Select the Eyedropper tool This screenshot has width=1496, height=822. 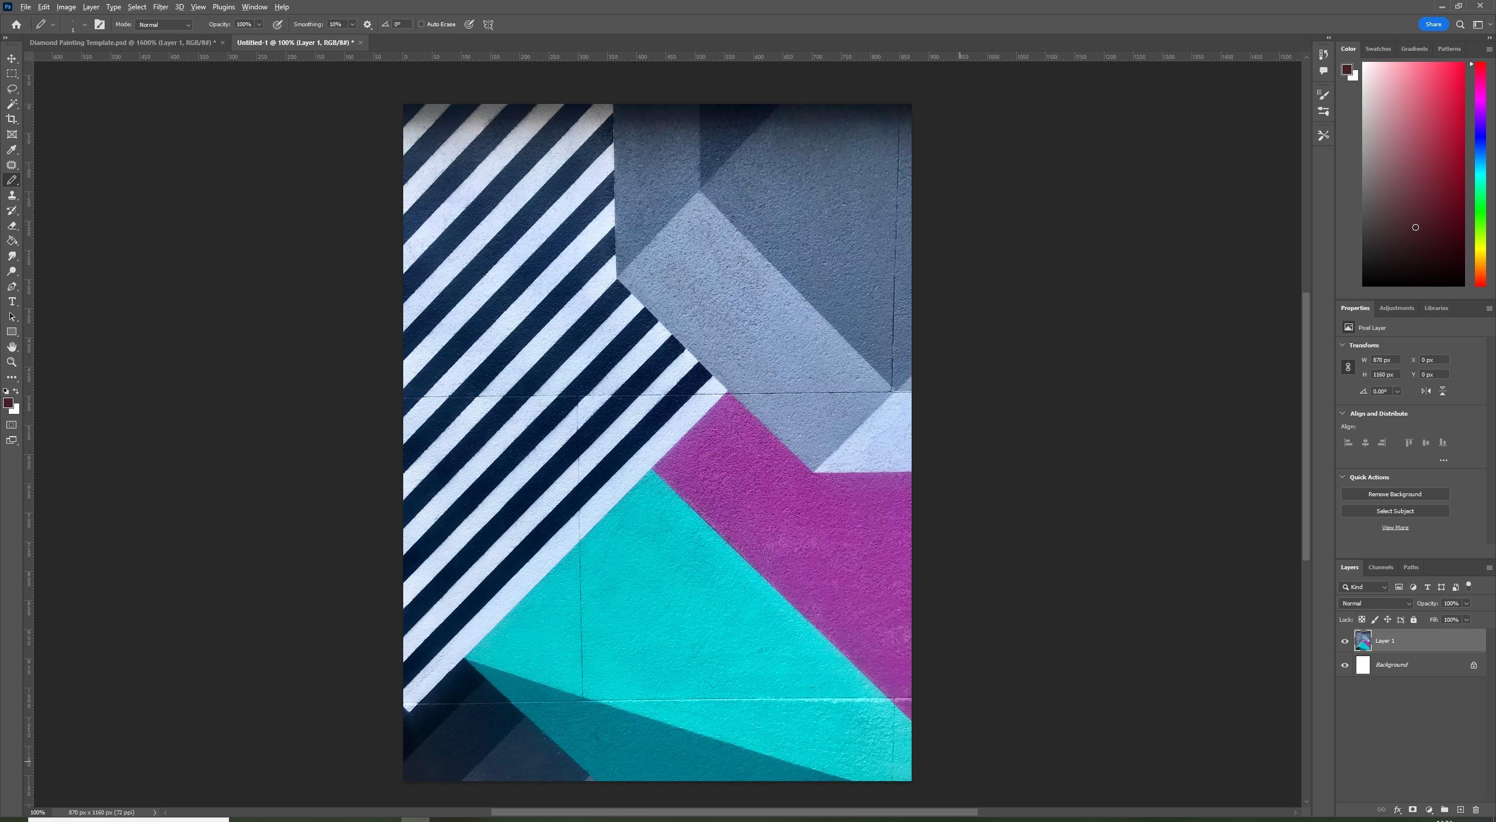(x=12, y=150)
